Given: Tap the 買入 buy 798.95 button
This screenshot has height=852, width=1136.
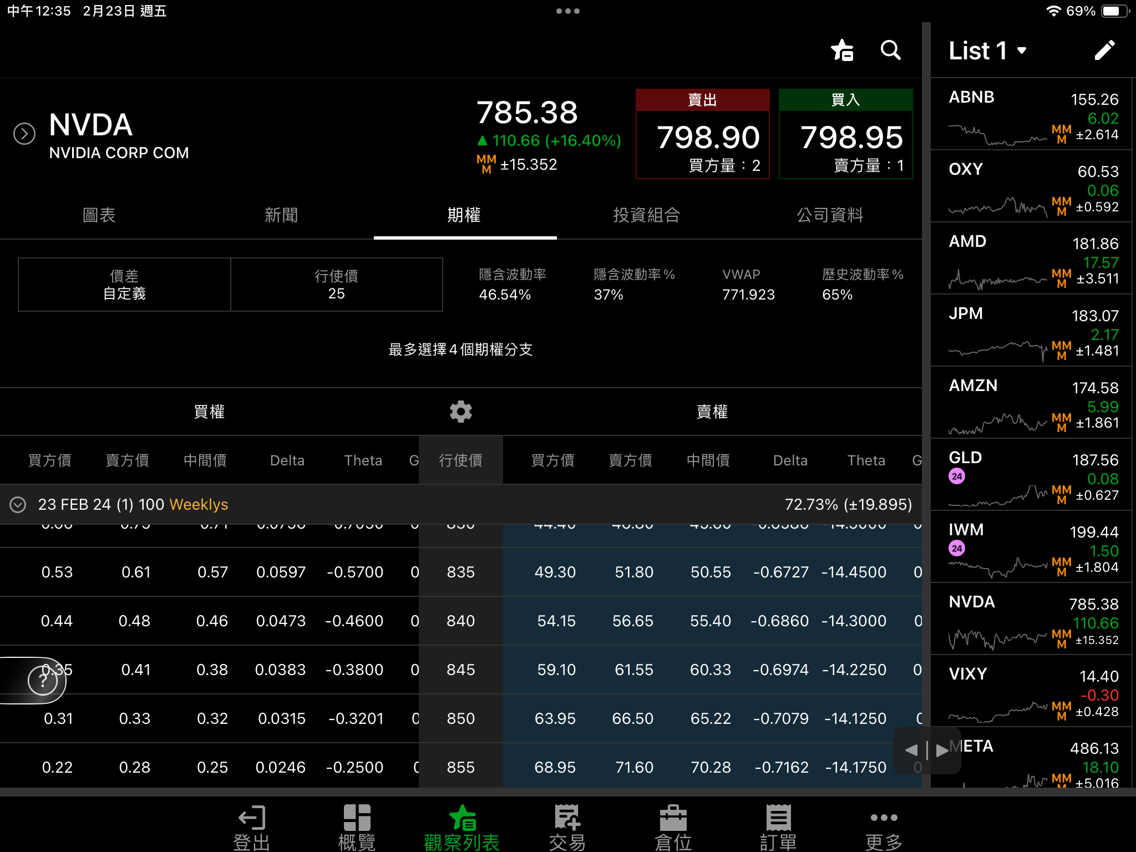Looking at the screenshot, I should (845, 134).
